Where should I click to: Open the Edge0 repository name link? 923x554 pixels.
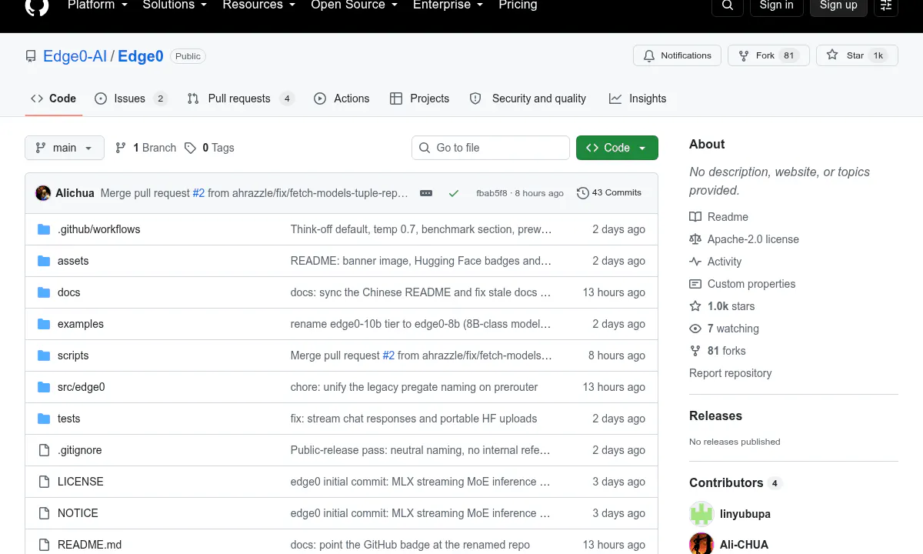click(141, 56)
